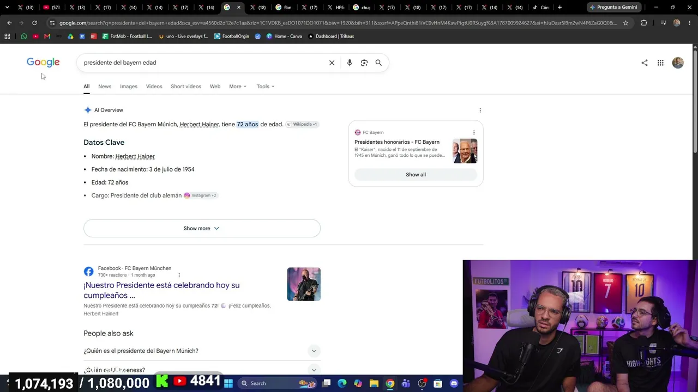Open the Google Drive bookmark icon
This screenshot has width=698, height=392.
point(70,36)
